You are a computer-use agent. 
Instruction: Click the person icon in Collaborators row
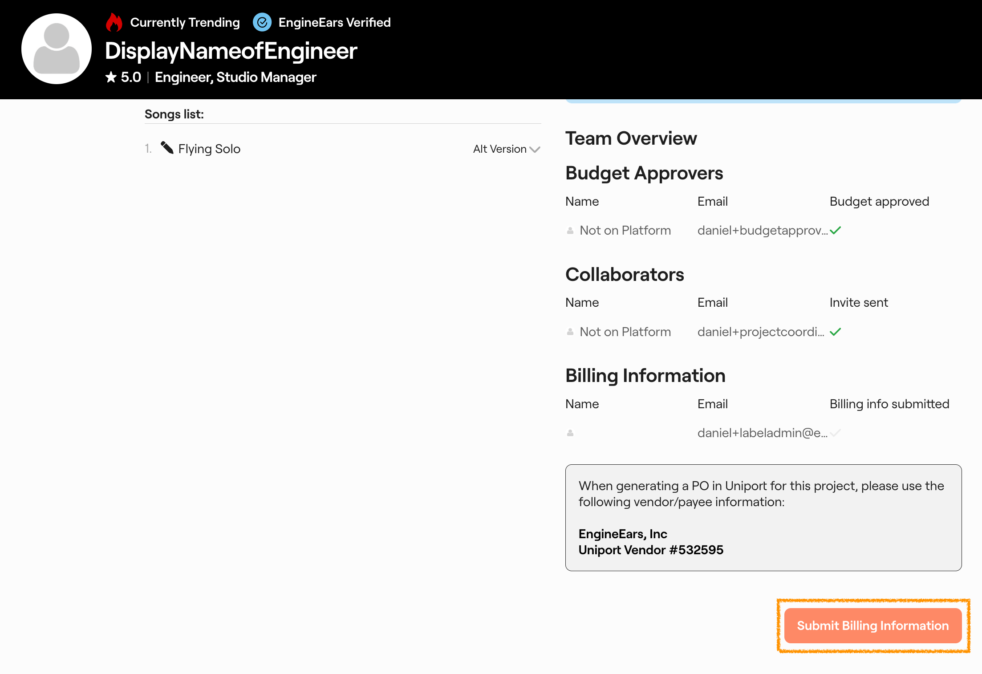coord(570,331)
